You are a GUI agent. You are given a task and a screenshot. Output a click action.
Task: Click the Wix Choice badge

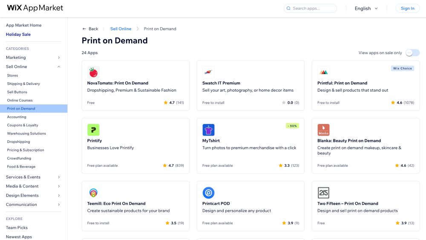(x=403, y=69)
